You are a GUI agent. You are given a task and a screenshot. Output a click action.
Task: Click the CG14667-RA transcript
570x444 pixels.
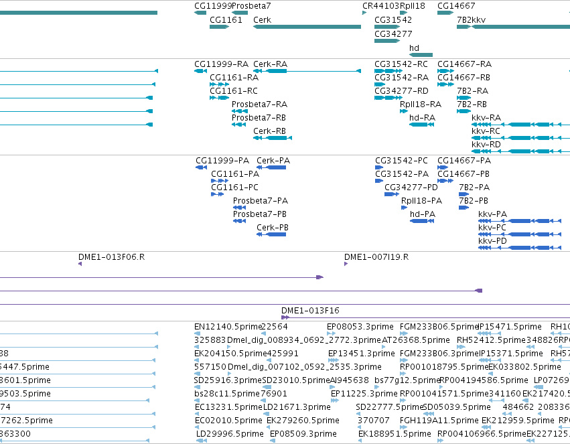[445, 71]
